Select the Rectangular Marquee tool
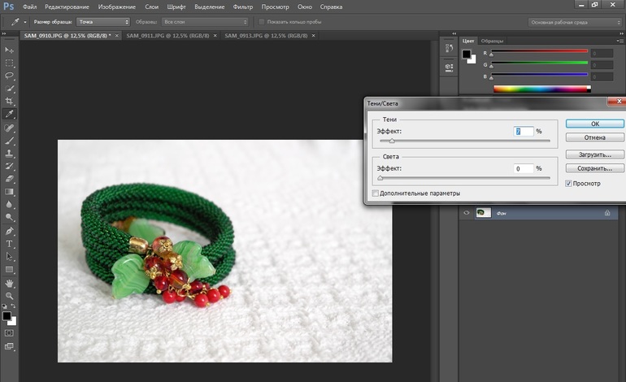626x382 pixels. click(10, 62)
